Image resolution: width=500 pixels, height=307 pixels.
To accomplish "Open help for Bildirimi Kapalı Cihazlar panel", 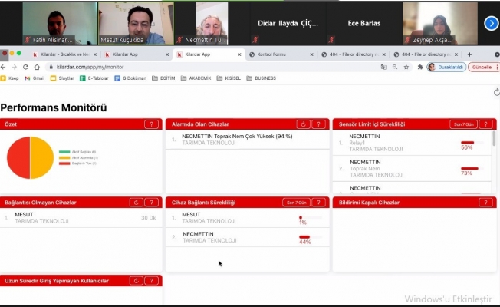I will click(485, 203).
